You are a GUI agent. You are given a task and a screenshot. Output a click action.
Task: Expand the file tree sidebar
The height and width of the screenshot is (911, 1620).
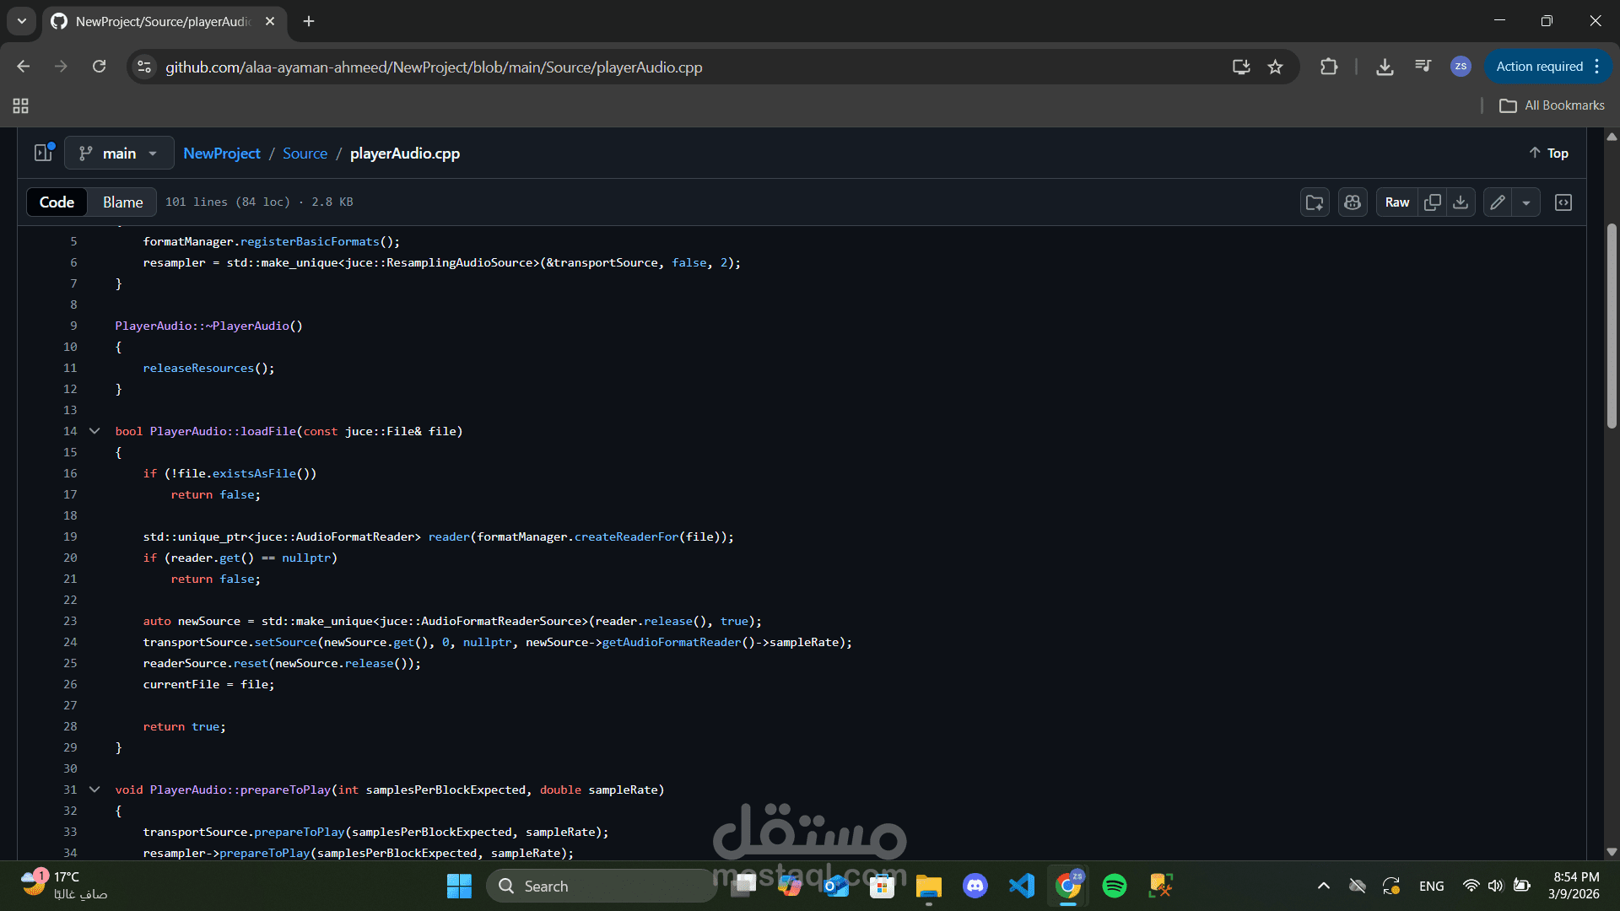[43, 153]
